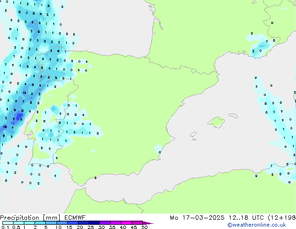Click the small rain spot on Spain's southeast coast
The image size is (296, 229).
point(159,150)
